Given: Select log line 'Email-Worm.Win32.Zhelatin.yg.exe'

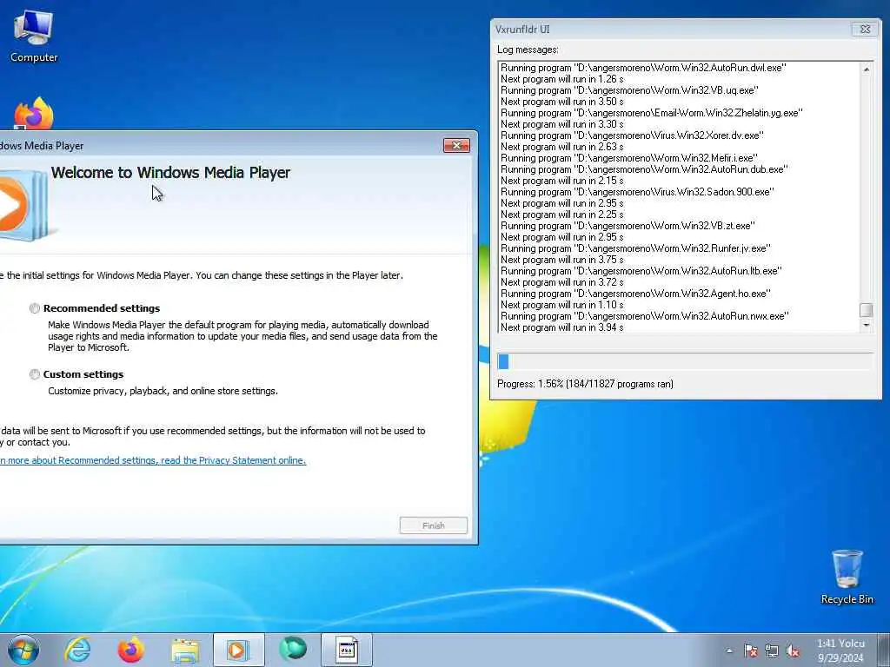Looking at the screenshot, I should [x=652, y=113].
